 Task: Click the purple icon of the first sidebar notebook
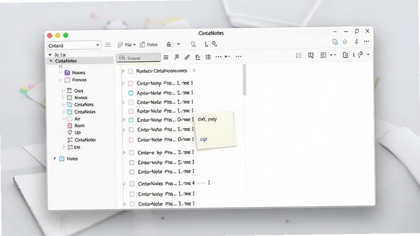(x=67, y=73)
